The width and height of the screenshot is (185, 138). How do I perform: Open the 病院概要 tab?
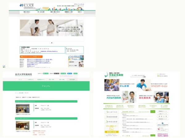pyautogui.click(x=142, y=106)
